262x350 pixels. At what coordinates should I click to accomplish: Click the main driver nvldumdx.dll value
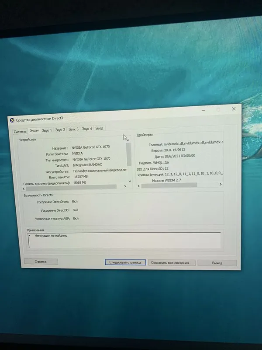(193, 143)
